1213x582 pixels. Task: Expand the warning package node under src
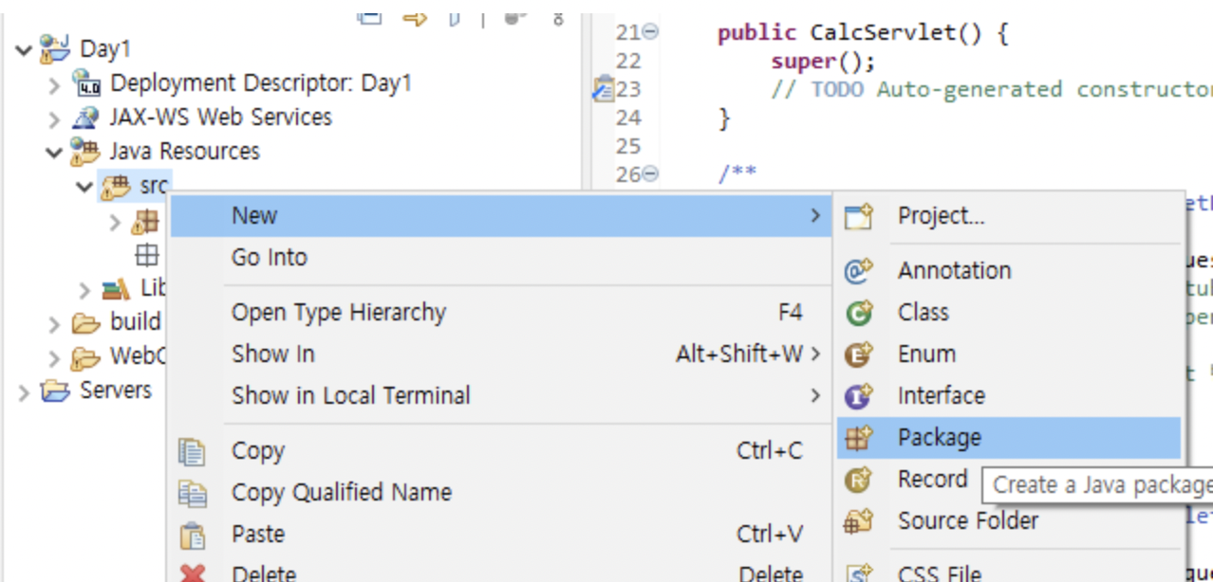[x=115, y=222]
